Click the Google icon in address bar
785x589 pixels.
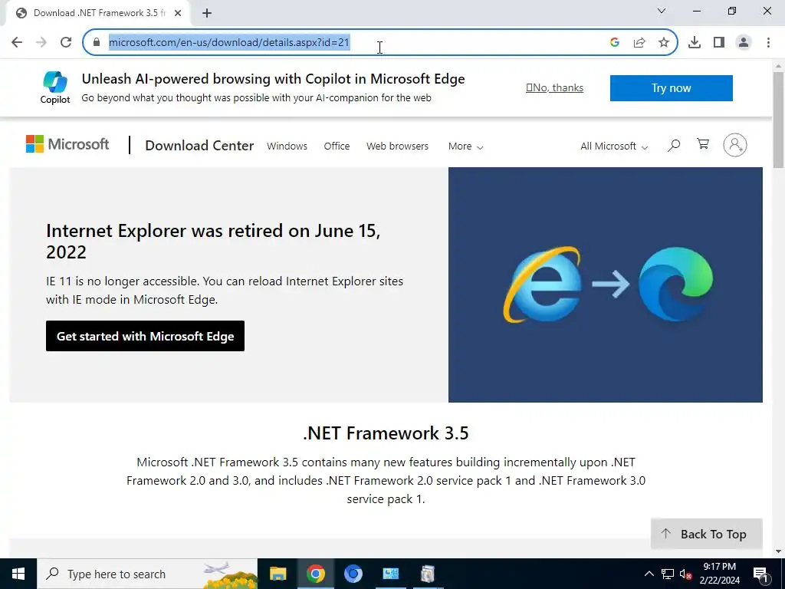click(x=615, y=42)
